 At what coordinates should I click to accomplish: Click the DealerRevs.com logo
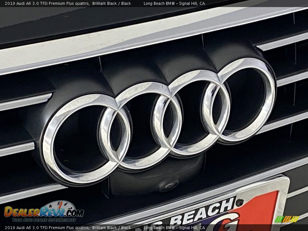44,211
